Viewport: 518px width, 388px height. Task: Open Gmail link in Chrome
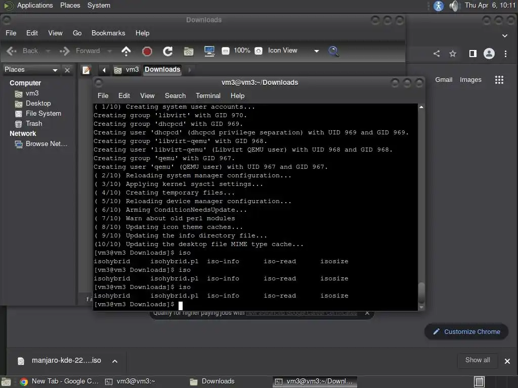(444, 80)
